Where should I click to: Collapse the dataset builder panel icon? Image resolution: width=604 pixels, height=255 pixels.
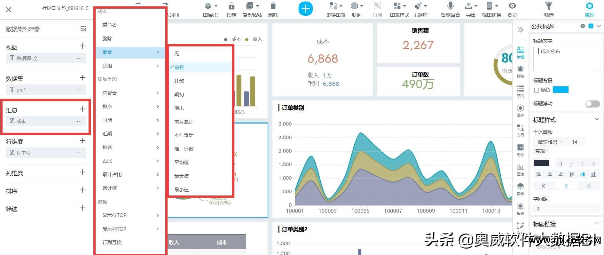click(83, 29)
